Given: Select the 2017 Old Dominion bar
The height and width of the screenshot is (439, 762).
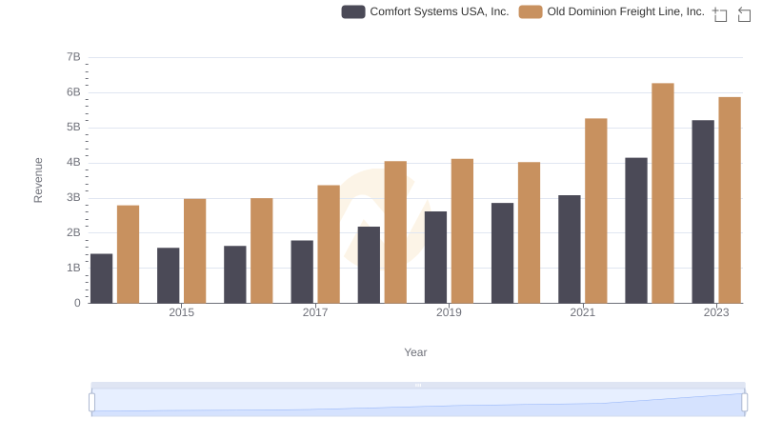Looking at the screenshot, I should (x=329, y=245).
